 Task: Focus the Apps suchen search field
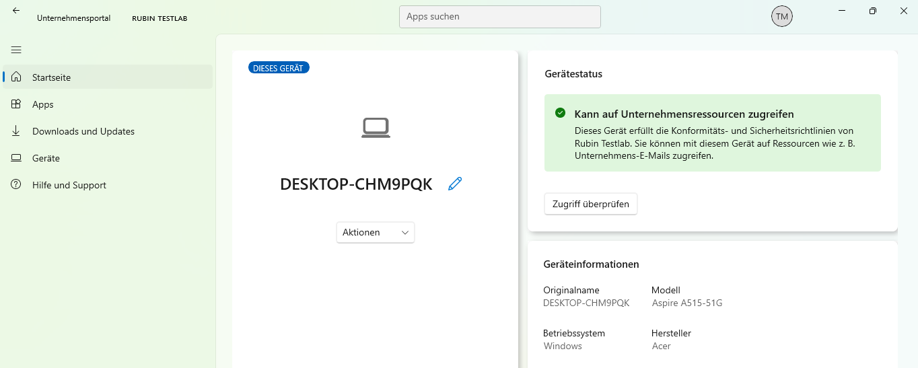click(499, 17)
